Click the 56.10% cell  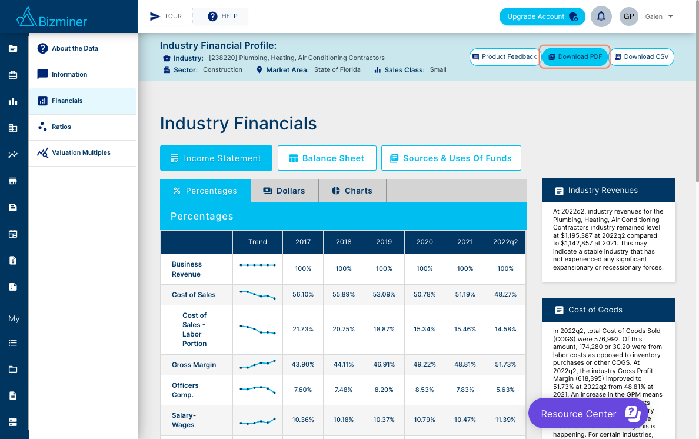click(303, 295)
